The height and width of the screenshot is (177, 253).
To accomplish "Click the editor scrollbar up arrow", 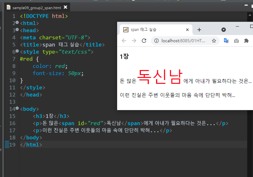I will click(x=250, y=15).
